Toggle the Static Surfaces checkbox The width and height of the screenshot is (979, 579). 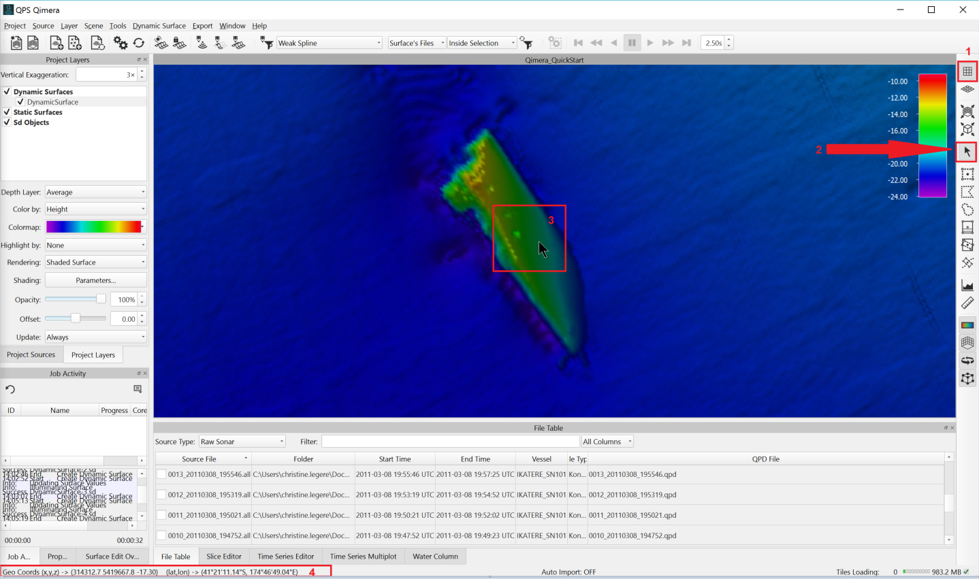7,112
